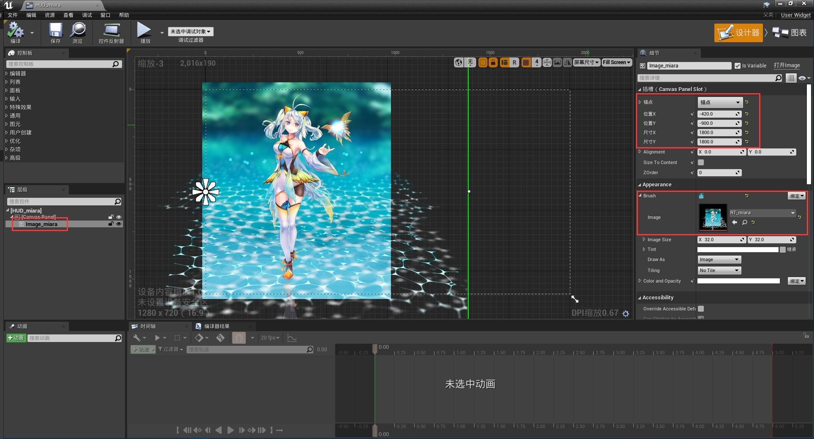Switch to 设计器 designer mode
This screenshot has height=439, width=814.
tap(738, 32)
